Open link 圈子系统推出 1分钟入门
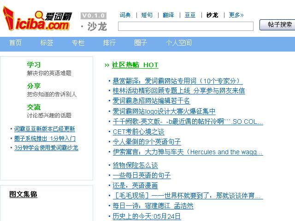Screen dimensions: 295x221 coord(45,139)
